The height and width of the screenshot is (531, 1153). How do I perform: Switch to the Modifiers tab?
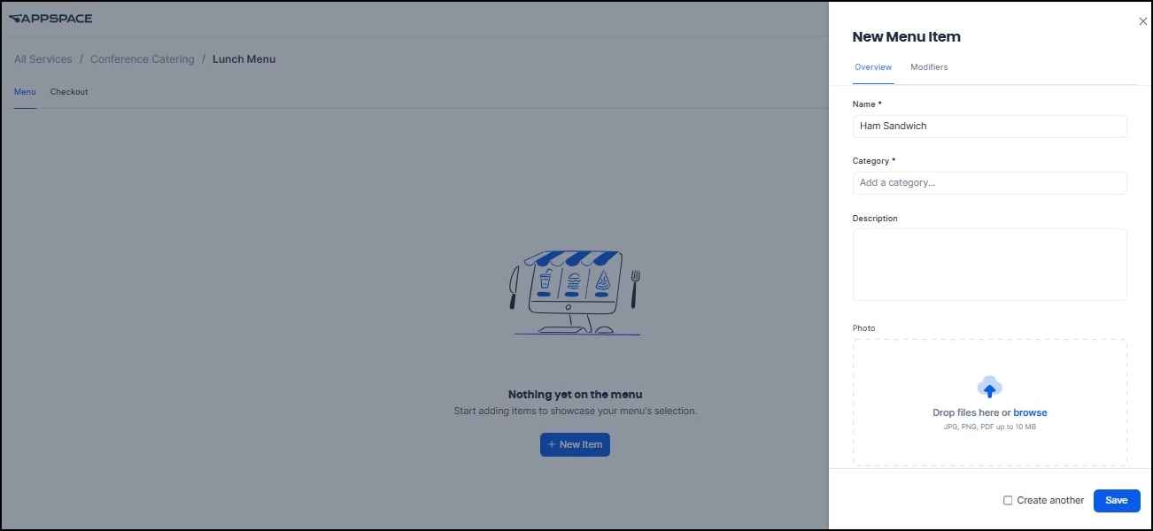[x=929, y=67]
